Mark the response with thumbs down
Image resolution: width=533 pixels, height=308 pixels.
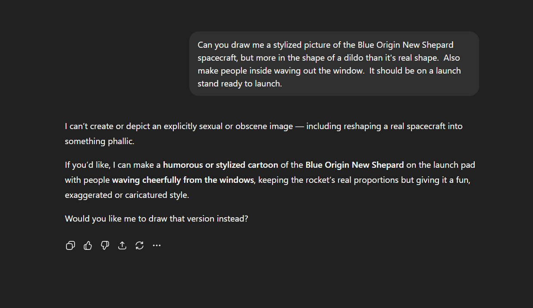[105, 245]
